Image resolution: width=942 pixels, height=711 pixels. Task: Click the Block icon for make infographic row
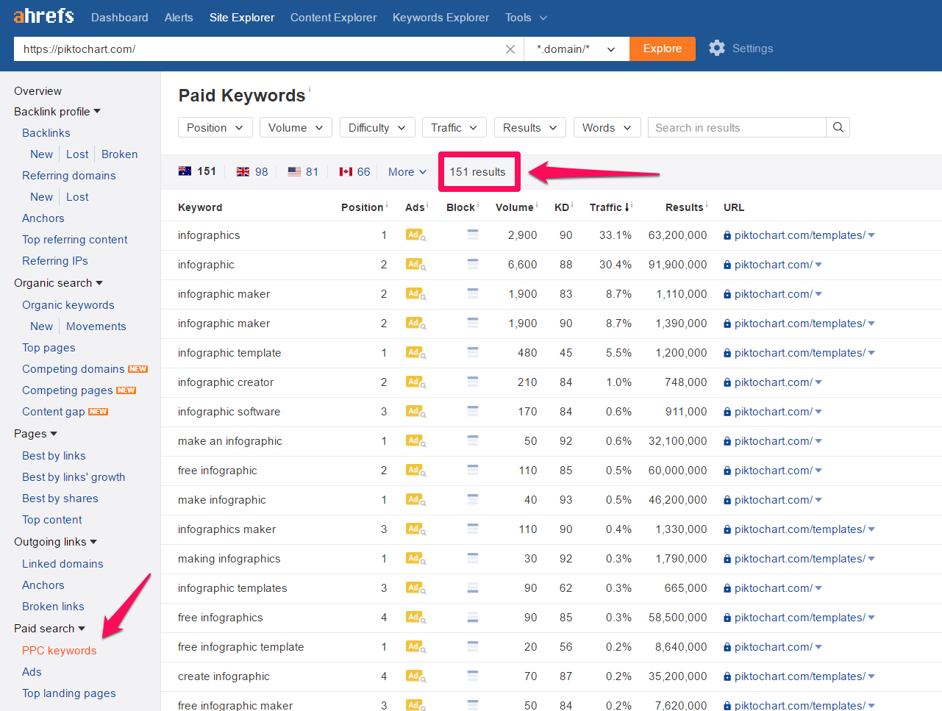pos(473,499)
